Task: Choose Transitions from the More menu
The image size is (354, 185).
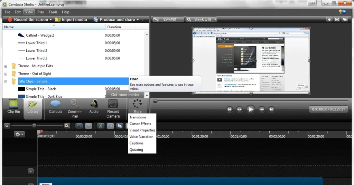Action: point(138,117)
